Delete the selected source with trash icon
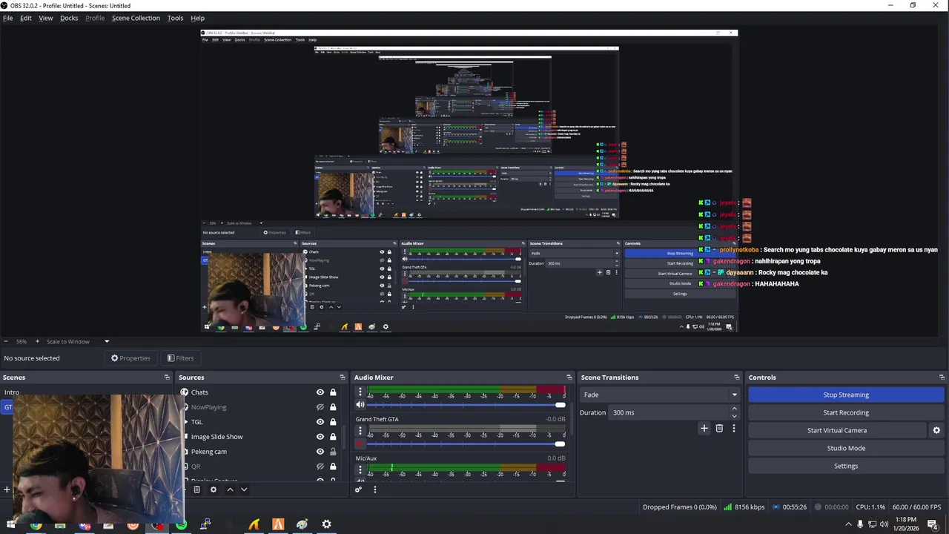949x534 pixels. [x=196, y=489]
